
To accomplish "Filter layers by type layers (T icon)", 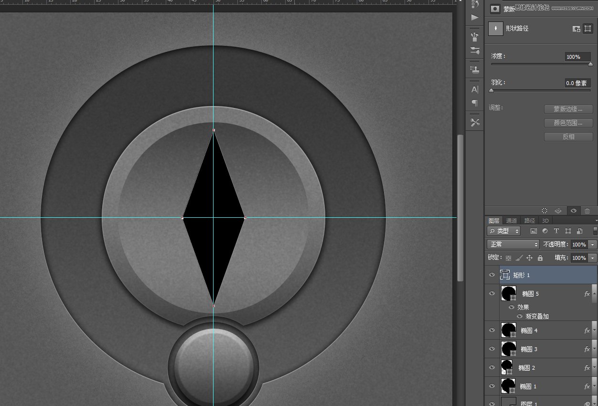I will point(556,231).
